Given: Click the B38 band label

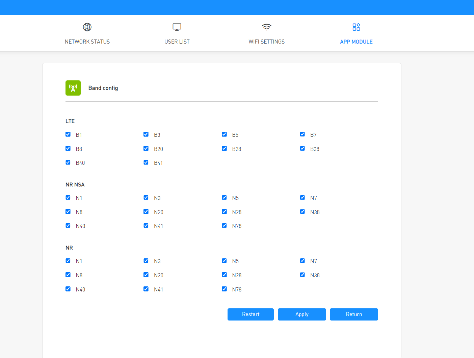Looking at the screenshot, I should point(315,149).
